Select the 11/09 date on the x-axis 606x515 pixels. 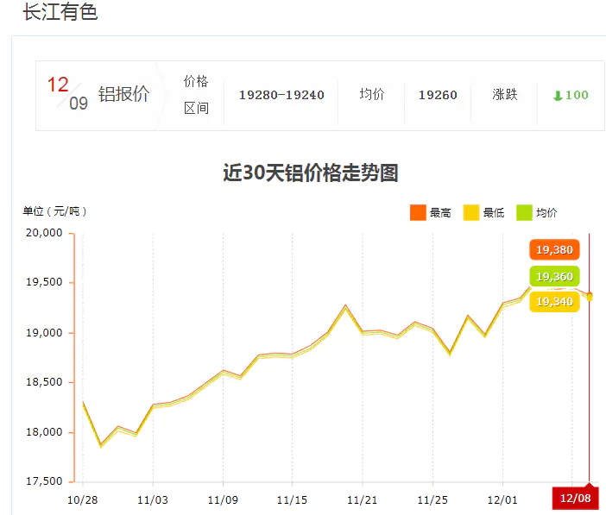click(x=223, y=499)
